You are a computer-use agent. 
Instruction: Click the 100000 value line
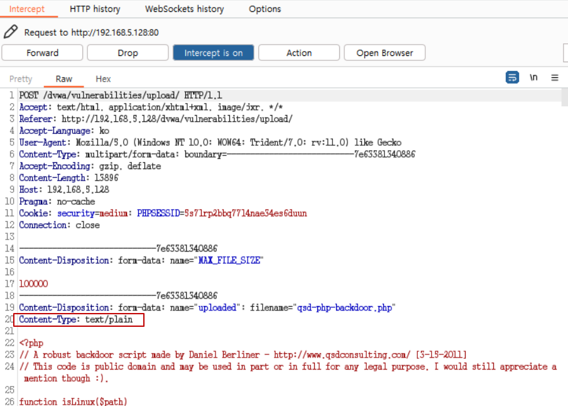click(33, 284)
